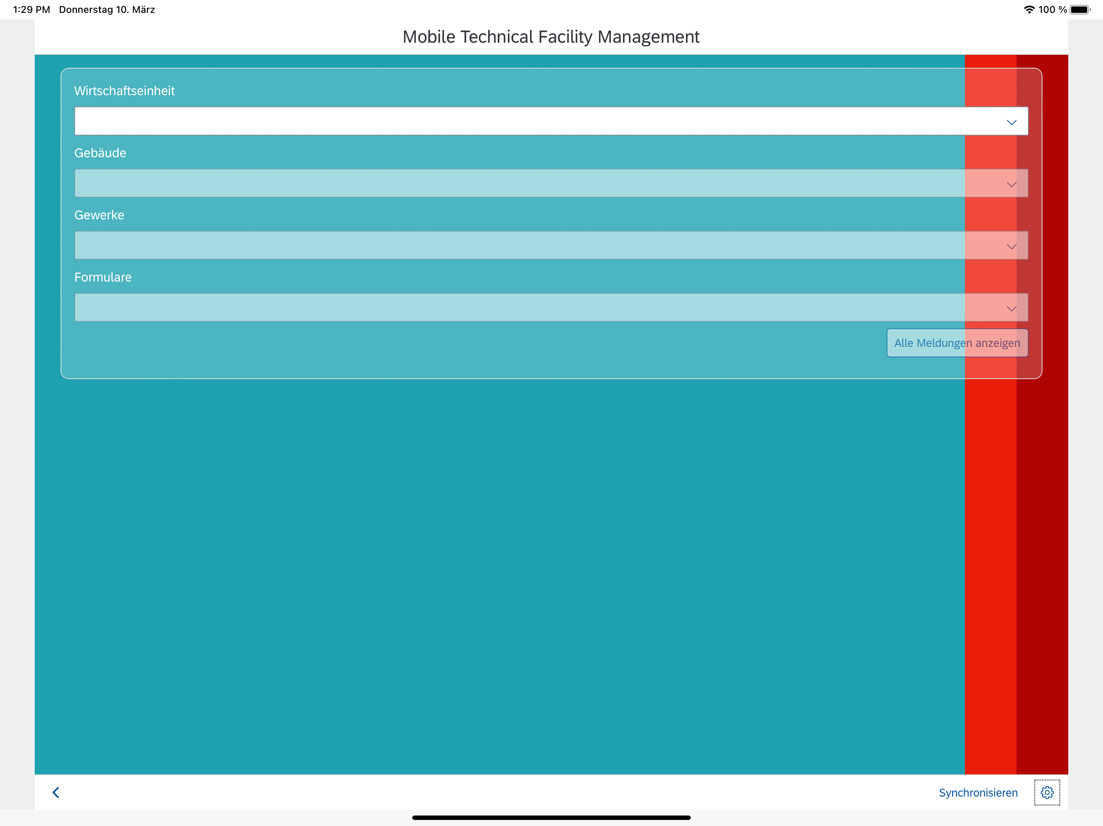The height and width of the screenshot is (826, 1103).
Task: Click the Alle Meldungen anzeigen button
Action: pos(957,343)
